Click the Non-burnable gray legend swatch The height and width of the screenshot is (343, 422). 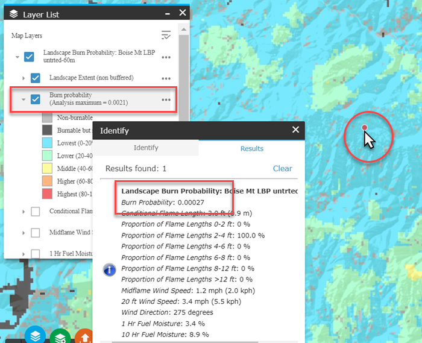pyautogui.click(x=47, y=118)
